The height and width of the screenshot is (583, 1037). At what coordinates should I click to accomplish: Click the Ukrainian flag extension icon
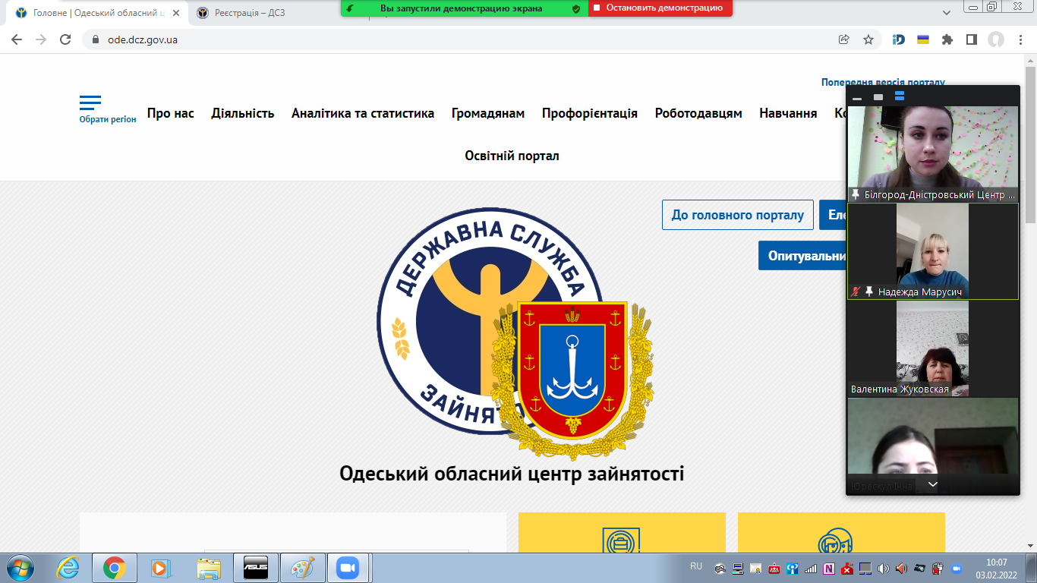[x=923, y=39]
